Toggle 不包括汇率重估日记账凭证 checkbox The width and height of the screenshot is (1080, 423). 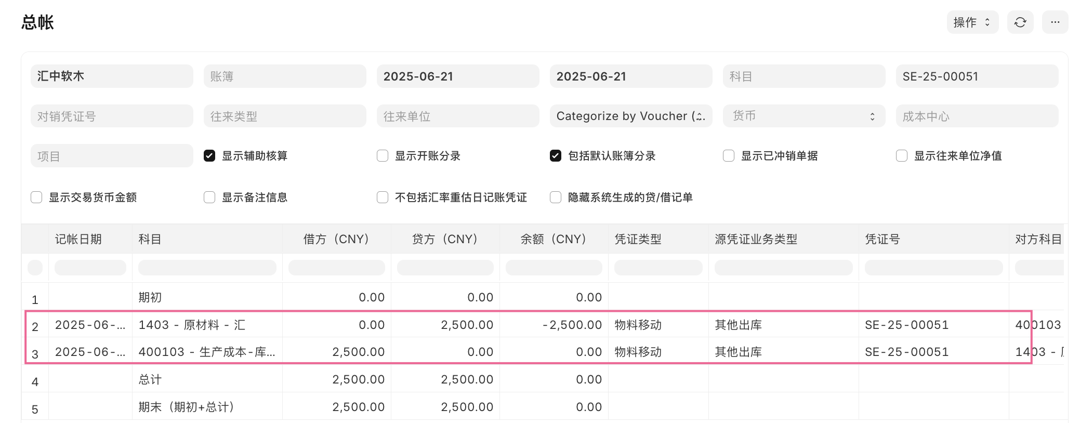[383, 197]
